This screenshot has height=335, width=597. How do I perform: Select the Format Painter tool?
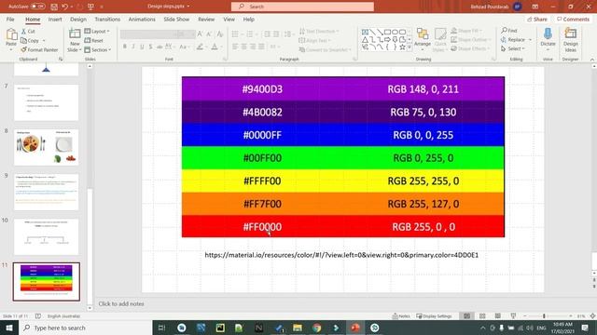coord(39,49)
